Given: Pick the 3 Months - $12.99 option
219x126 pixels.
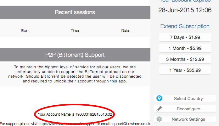Looking at the screenshot, I should coord(185,59).
